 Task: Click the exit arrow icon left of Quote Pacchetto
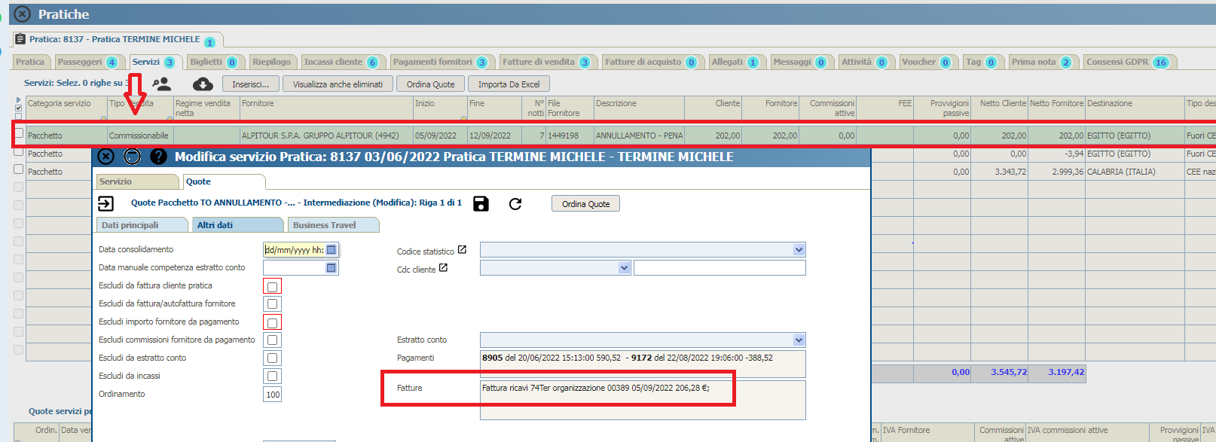pyautogui.click(x=106, y=203)
